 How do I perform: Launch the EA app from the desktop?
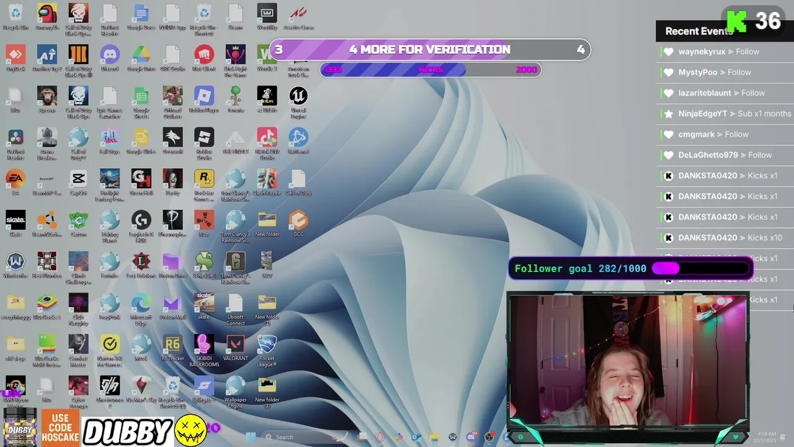16,183
